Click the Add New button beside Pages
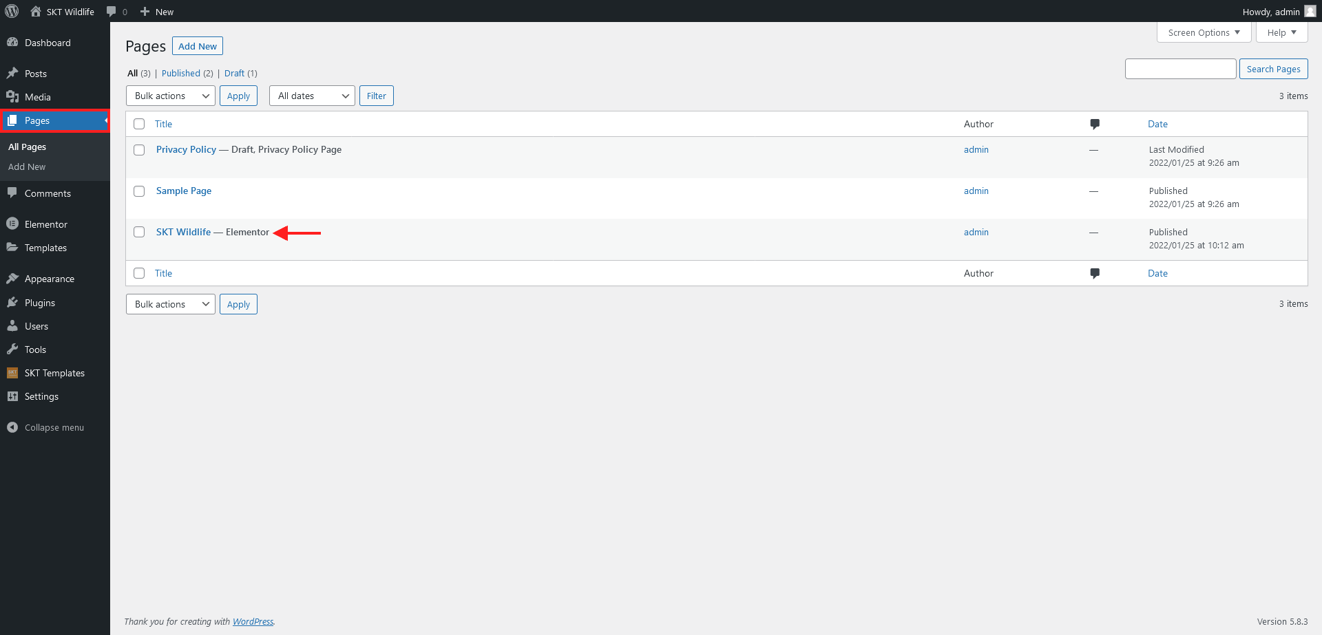 198,47
